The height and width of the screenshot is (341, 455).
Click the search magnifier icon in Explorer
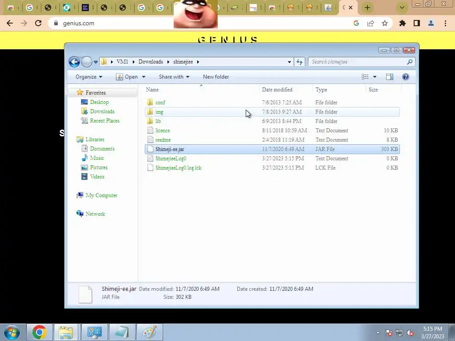click(x=410, y=62)
